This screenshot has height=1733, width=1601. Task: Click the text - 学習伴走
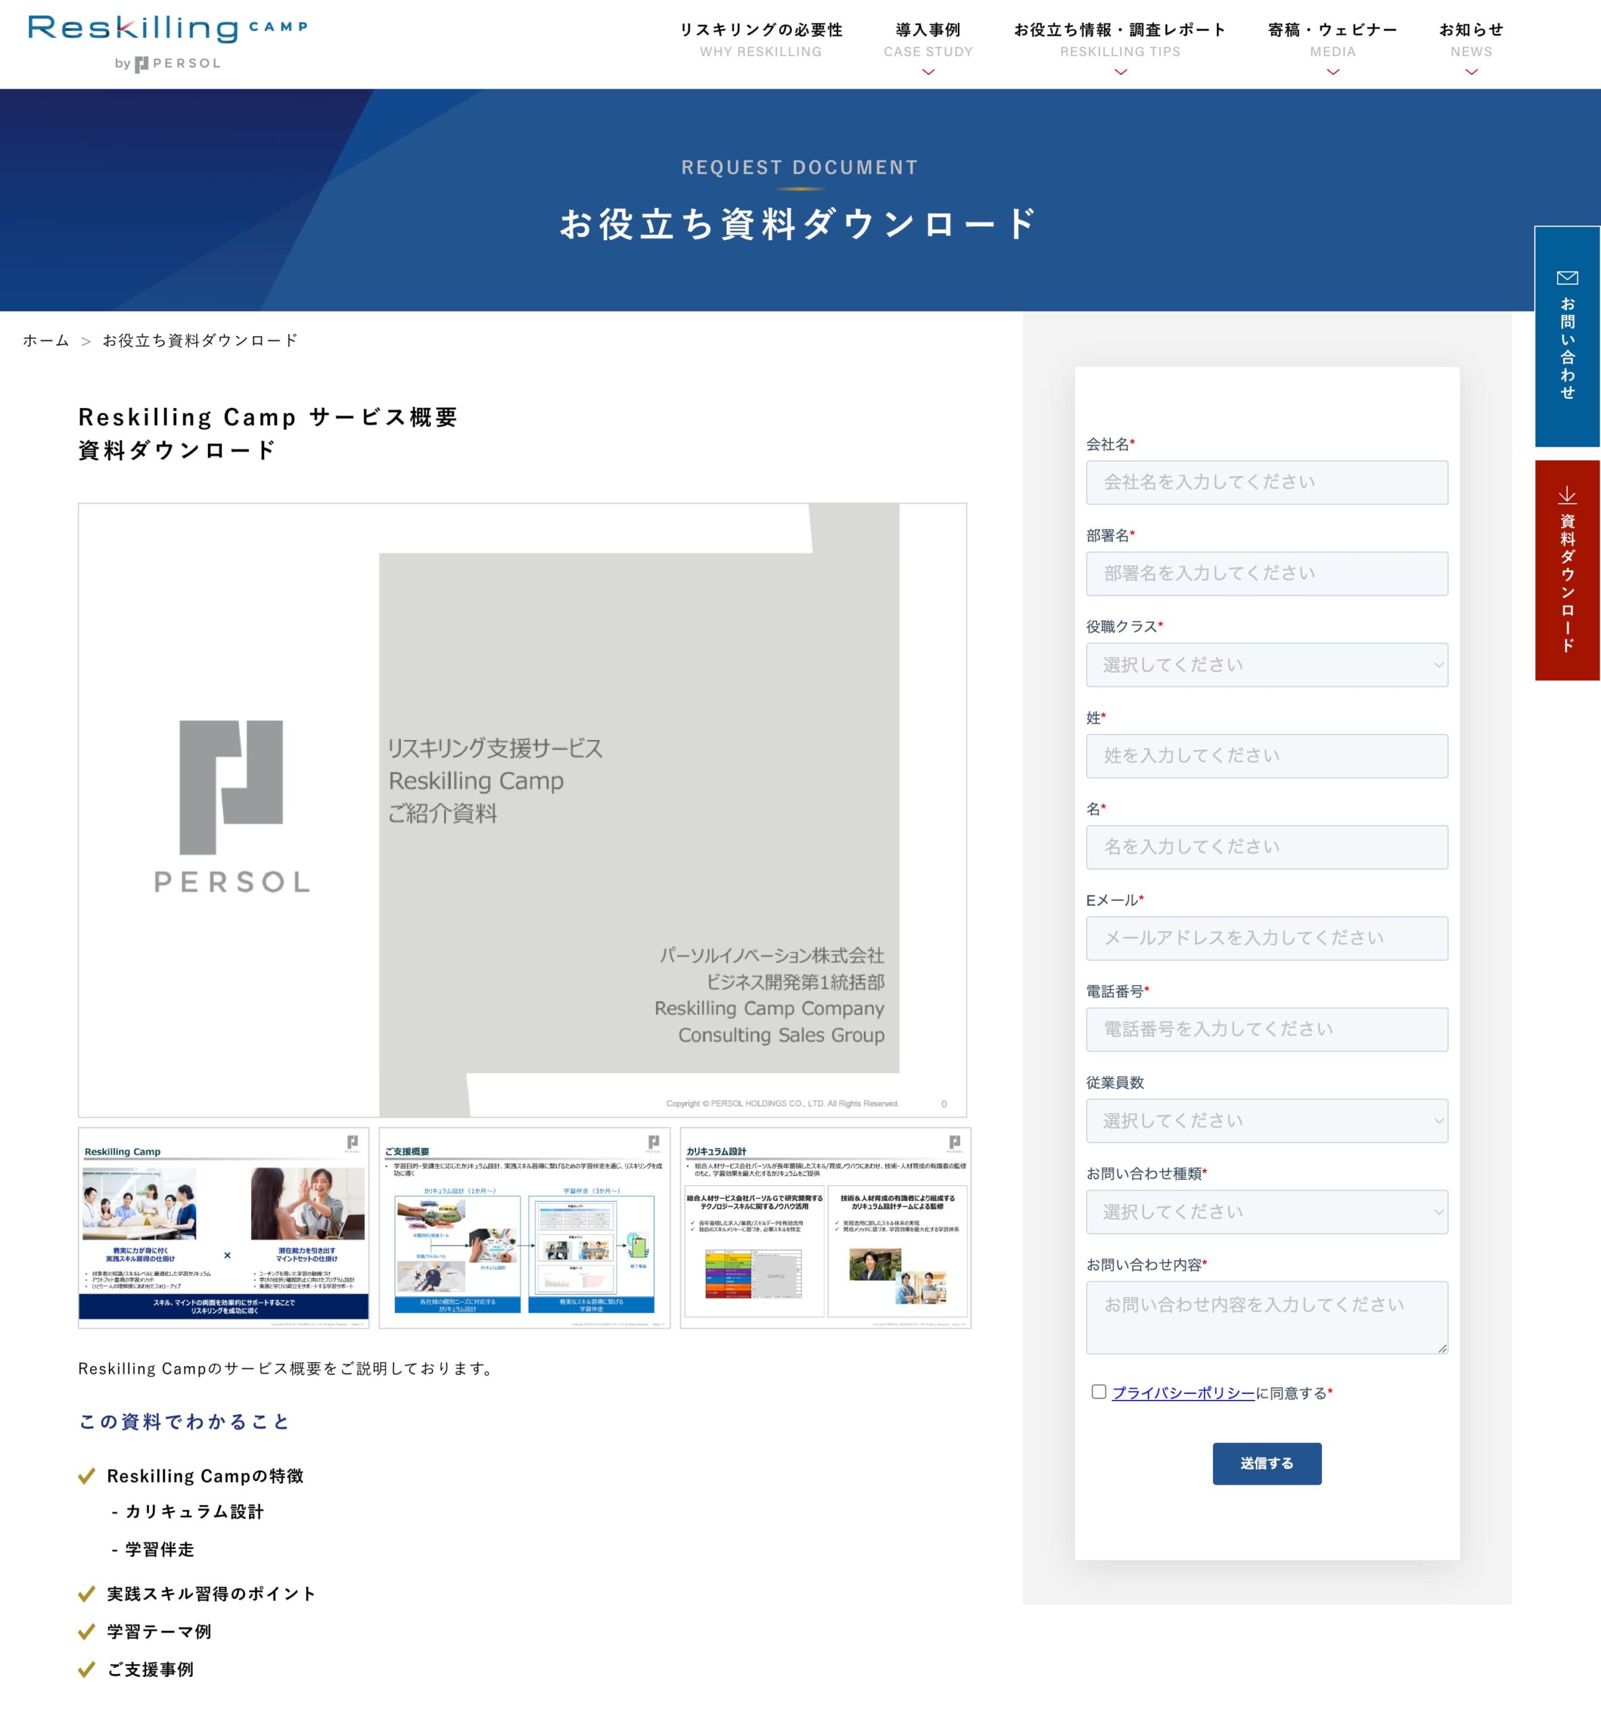pos(152,1550)
